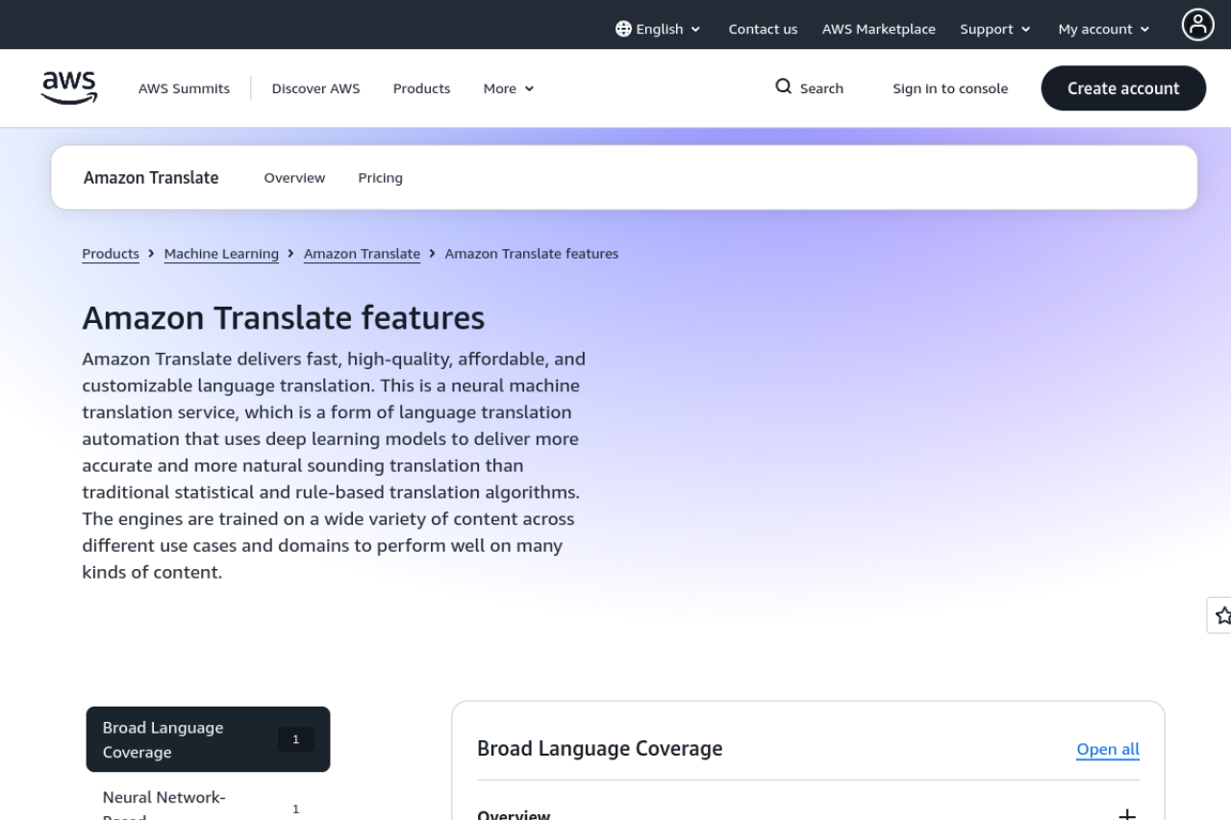
Task: Click the globe language icon
Action: point(623,29)
